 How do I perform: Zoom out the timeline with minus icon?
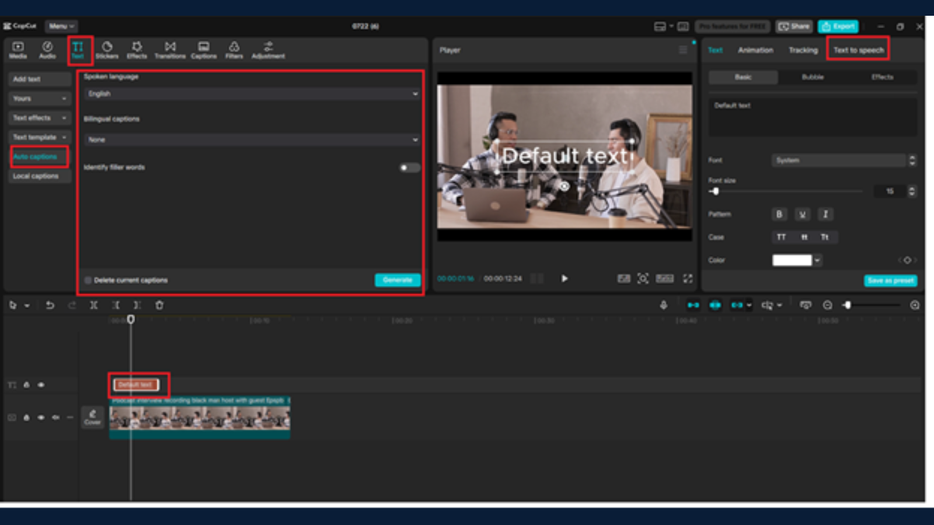pyautogui.click(x=827, y=305)
